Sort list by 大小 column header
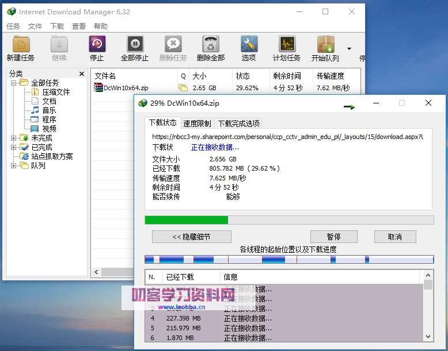Image resolution: width=448 pixels, height=351 pixels. click(211, 76)
